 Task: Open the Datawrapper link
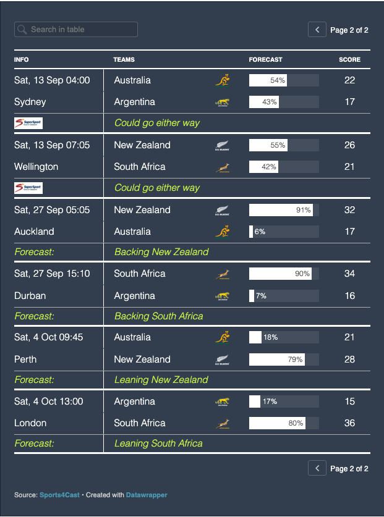click(x=147, y=495)
